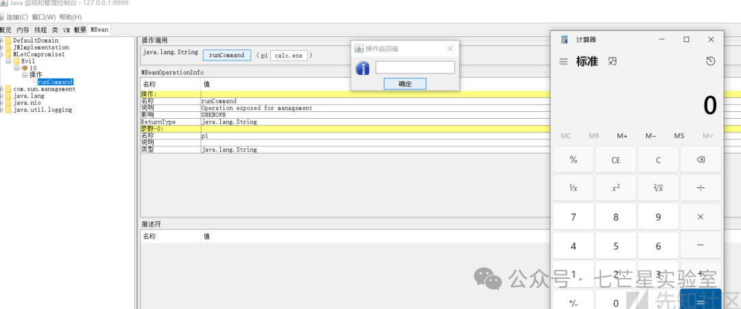Expand the java.lang tree node
Image resolution: width=741 pixels, height=309 pixels.
pos(2,95)
